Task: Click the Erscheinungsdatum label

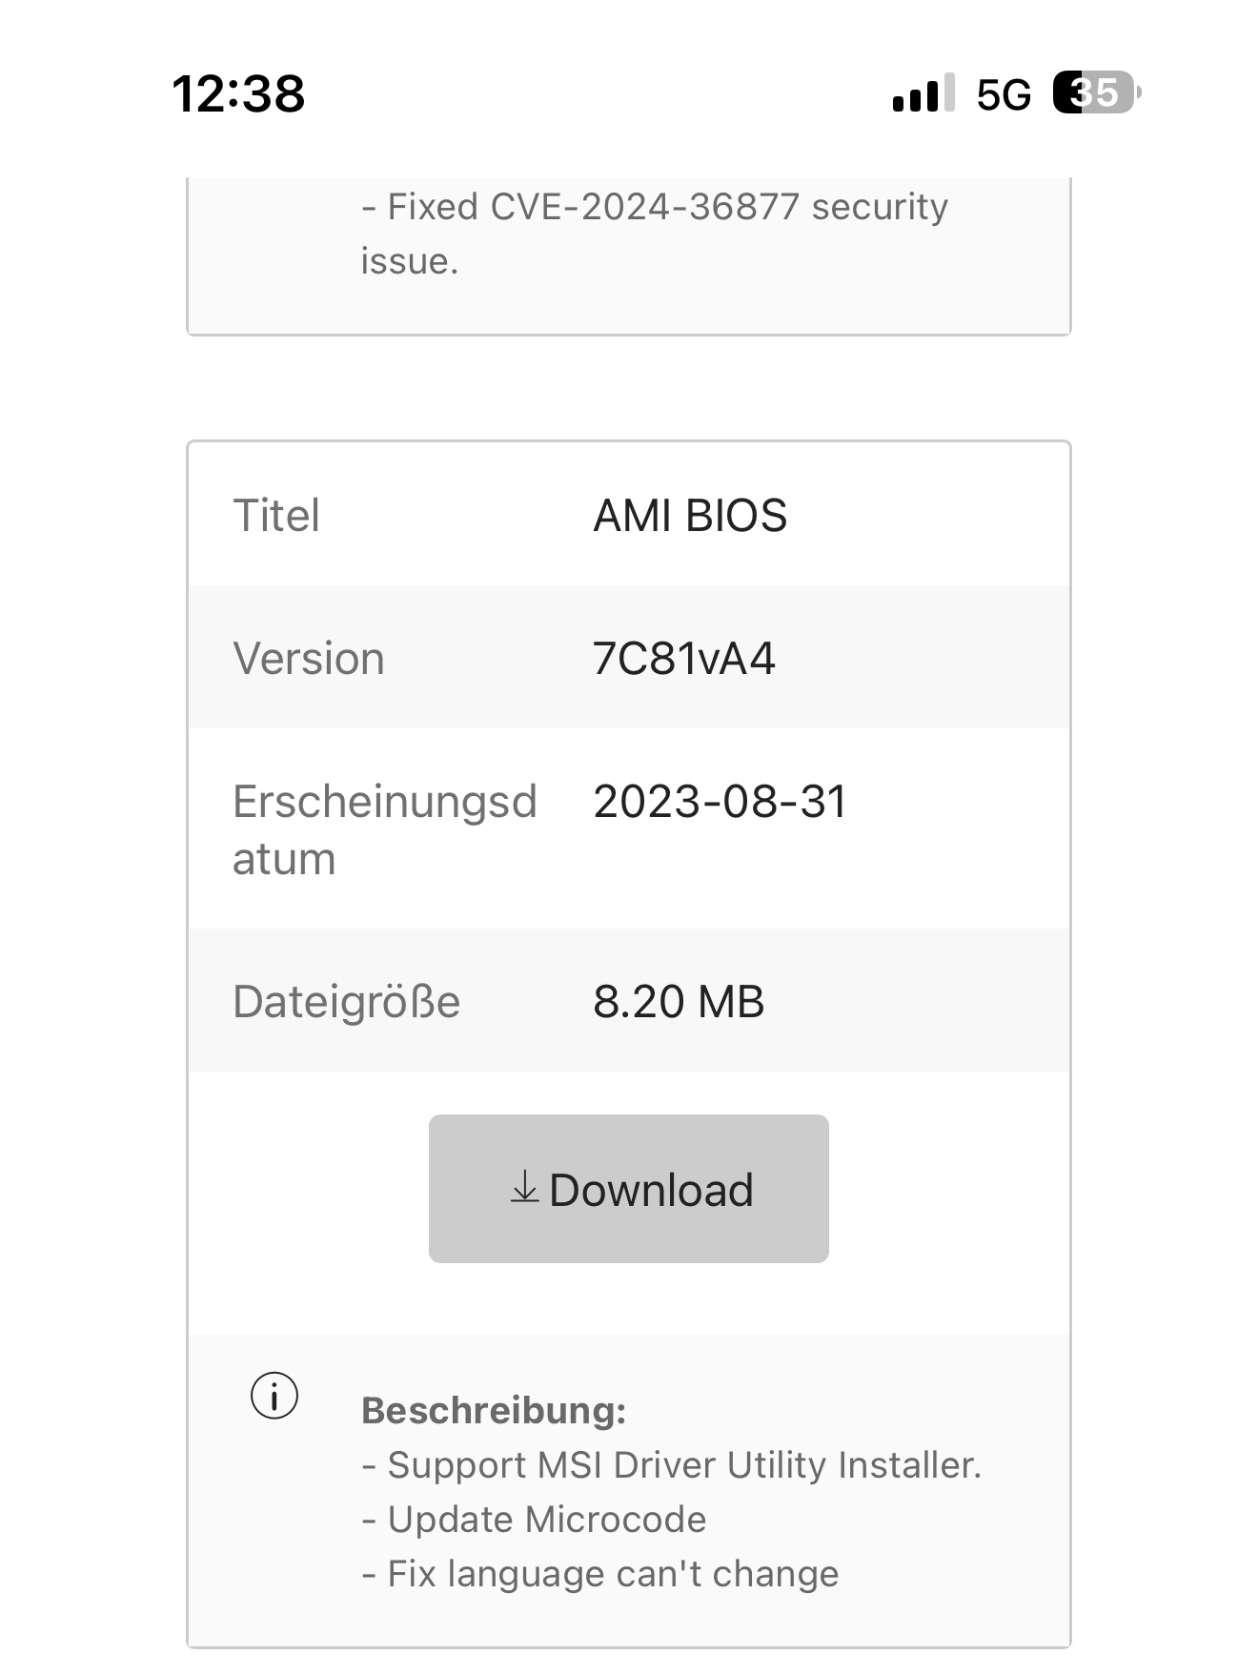Action: pyautogui.click(x=384, y=829)
